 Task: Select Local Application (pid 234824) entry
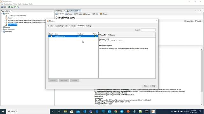coord(17,16)
